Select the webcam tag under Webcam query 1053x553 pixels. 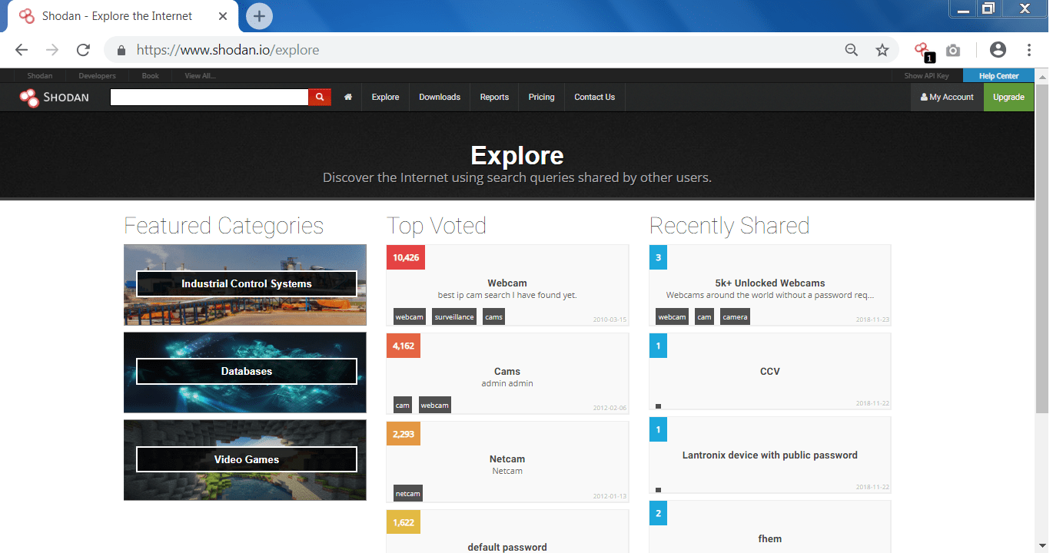click(410, 316)
